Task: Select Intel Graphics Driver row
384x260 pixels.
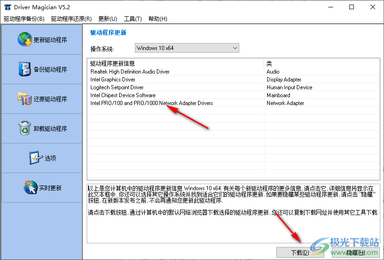Action: click(233, 80)
